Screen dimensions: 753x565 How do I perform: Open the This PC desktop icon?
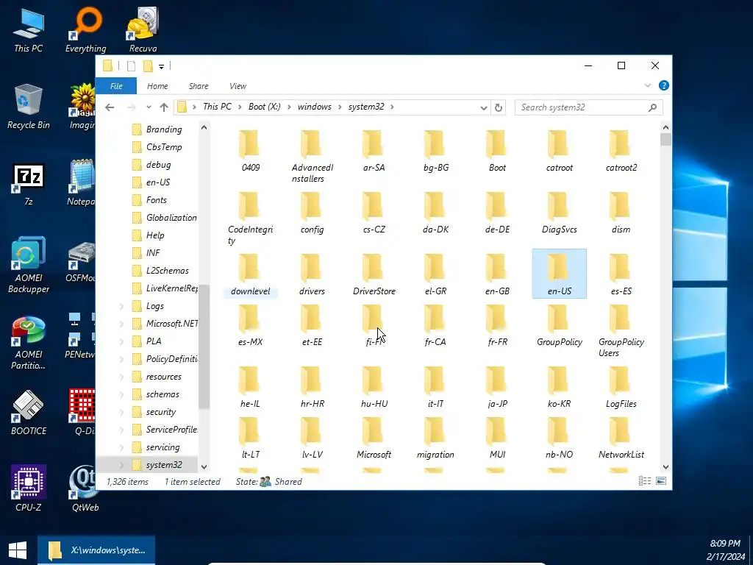(29, 29)
